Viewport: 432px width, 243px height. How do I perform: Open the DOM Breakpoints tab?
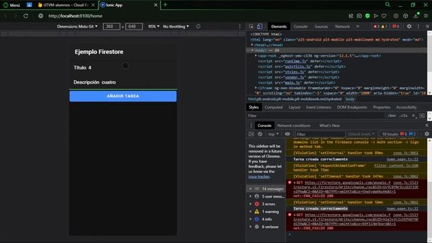coord(352,107)
